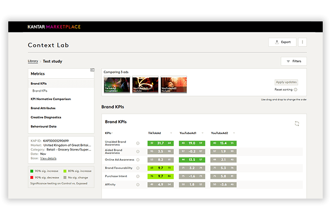
Task: Select the YouTubeAd2 thumbnail
Action: (x=173, y=85)
